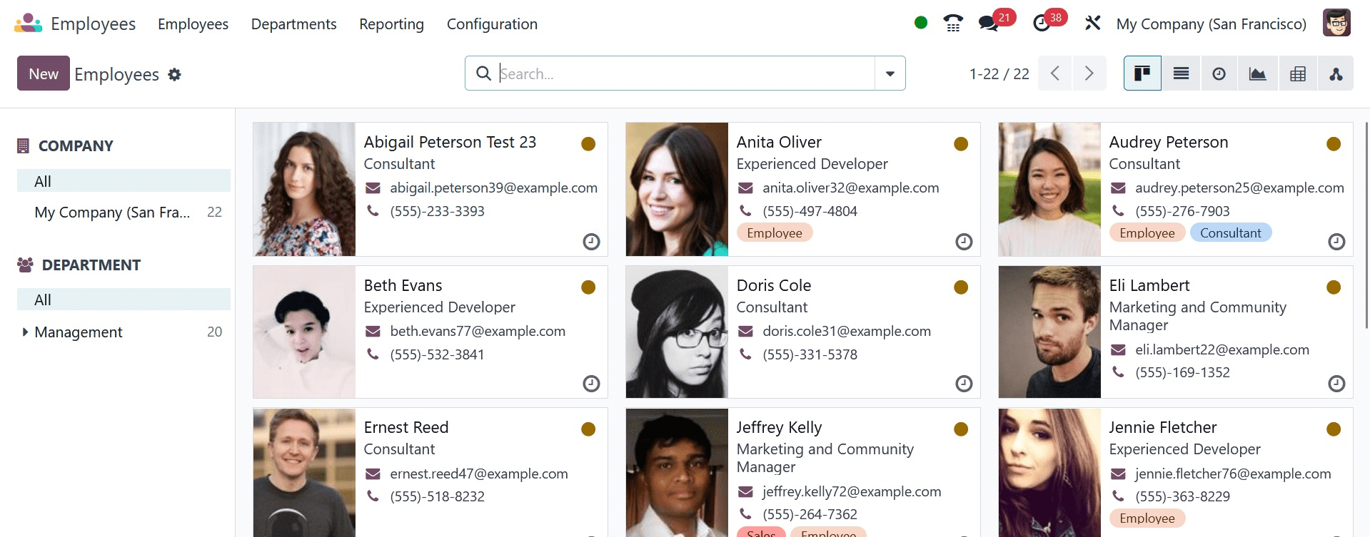Open Beth Evans employee name

click(x=403, y=285)
